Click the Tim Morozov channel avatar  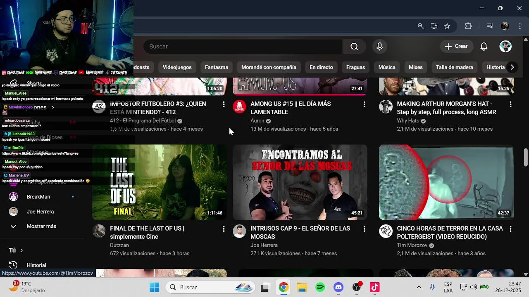pyautogui.click(x=386, y=231)
